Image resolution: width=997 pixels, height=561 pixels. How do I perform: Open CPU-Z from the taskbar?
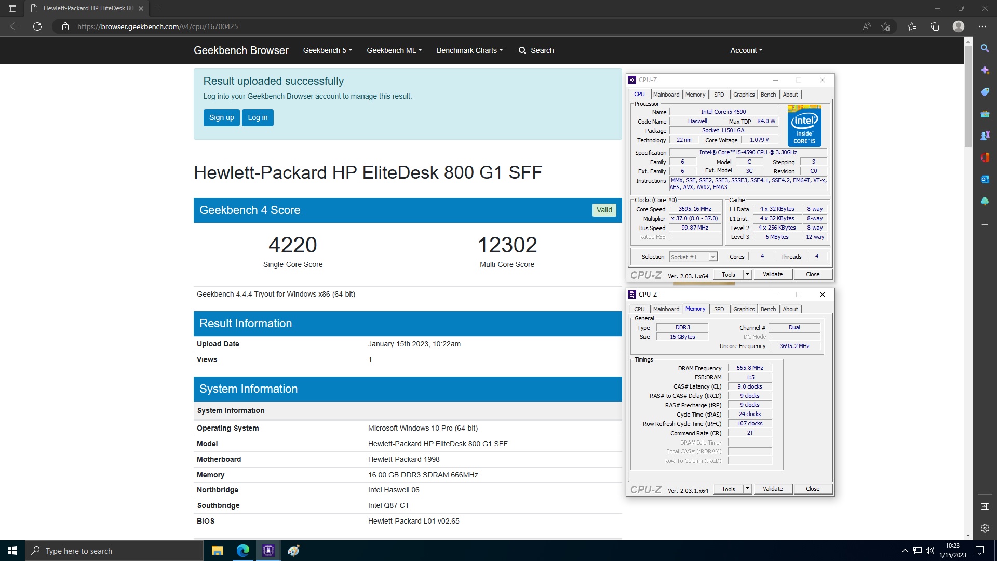pyautogui.click(x=268, y=551)
